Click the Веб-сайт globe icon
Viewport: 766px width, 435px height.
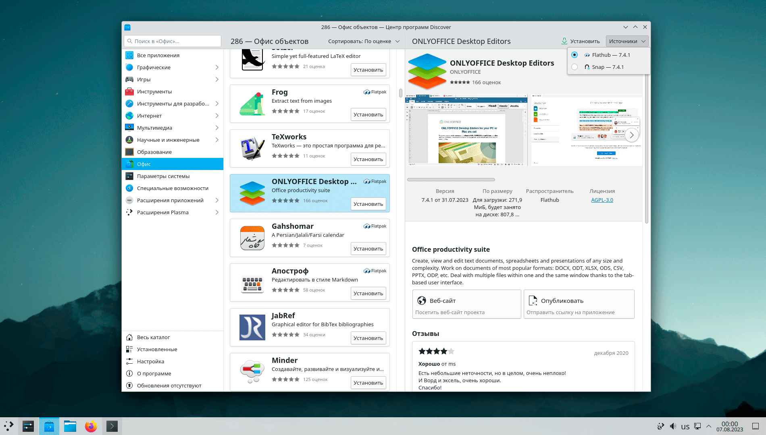[422, 300]
